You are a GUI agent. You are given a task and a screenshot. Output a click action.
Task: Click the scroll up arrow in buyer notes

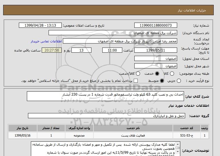click(x=177, y=144)
